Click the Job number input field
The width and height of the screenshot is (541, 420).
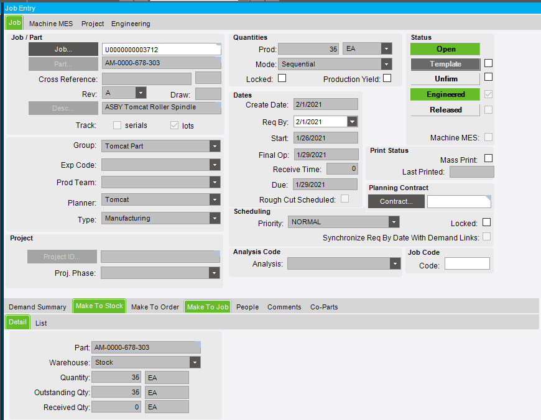(161, 49)
